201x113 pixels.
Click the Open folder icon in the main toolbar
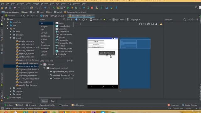(2, 8)
